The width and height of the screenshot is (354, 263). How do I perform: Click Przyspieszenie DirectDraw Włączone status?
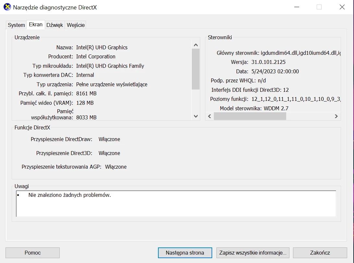click(109, 139)
